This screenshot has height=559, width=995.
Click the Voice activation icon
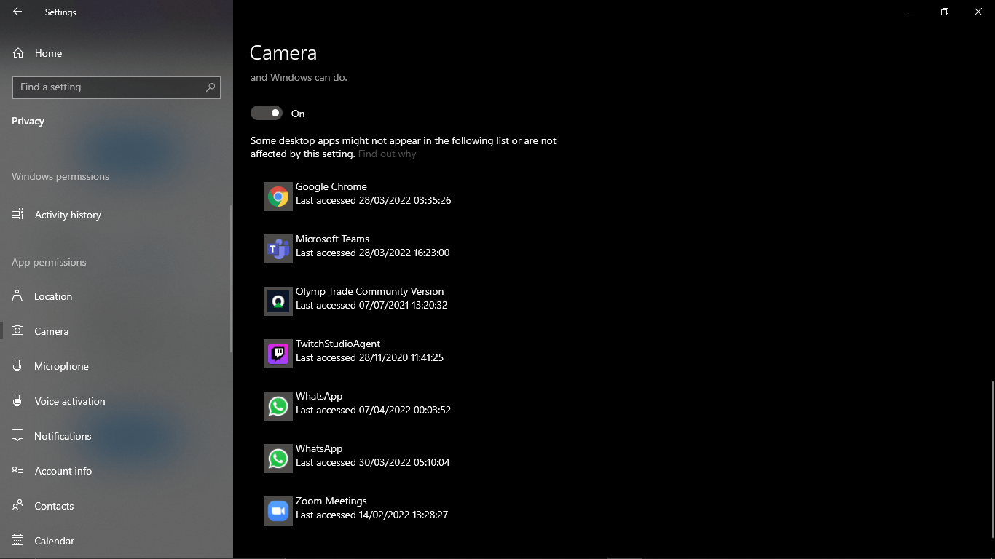pyautogui.click(x=17, y=401)
